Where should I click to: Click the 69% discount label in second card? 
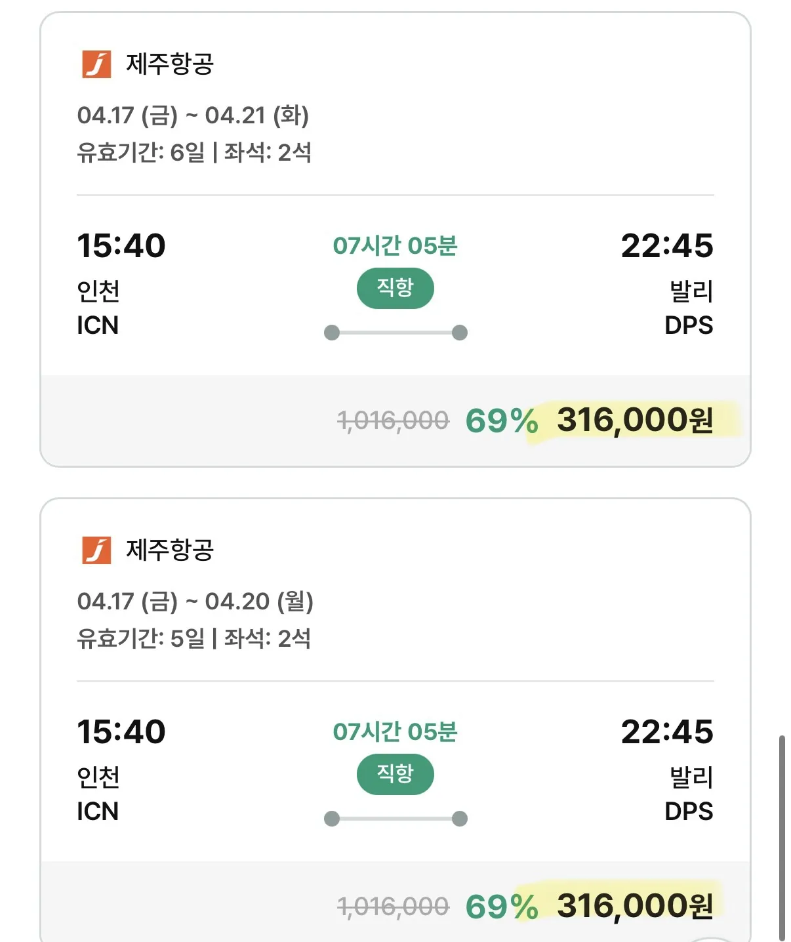pyautogui.click(x=501, y=907)
